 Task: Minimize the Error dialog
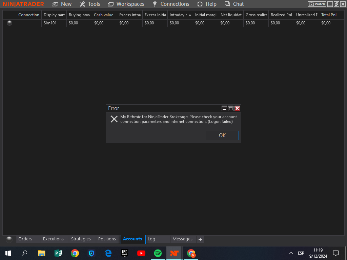[x=224, y=108]
